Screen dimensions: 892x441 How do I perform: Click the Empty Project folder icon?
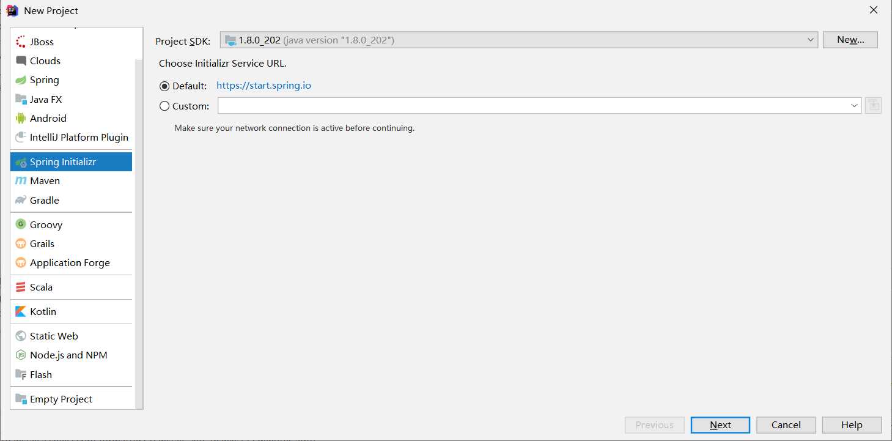click(21, 399)
